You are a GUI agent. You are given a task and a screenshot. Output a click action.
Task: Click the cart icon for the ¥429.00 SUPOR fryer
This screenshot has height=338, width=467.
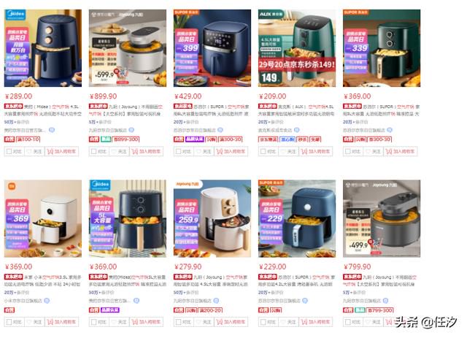[x=219, y=151]
